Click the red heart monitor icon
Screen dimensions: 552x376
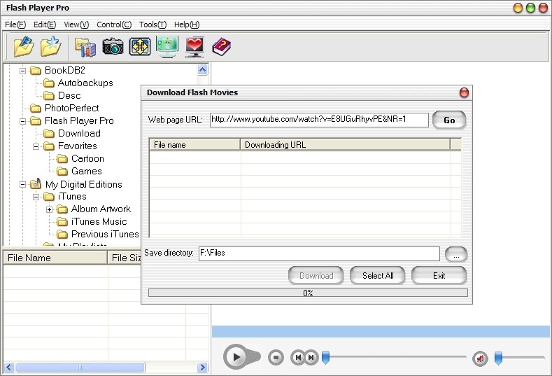[x=194, y=47]
